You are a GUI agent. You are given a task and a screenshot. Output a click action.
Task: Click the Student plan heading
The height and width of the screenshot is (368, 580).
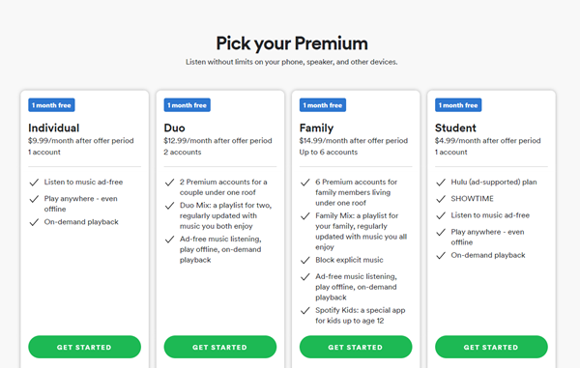click(x=455, y=127)
